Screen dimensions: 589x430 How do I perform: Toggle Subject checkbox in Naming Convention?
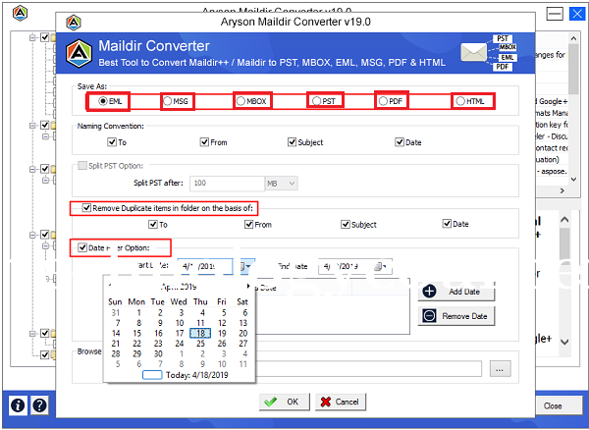click(x=292, y=142)
